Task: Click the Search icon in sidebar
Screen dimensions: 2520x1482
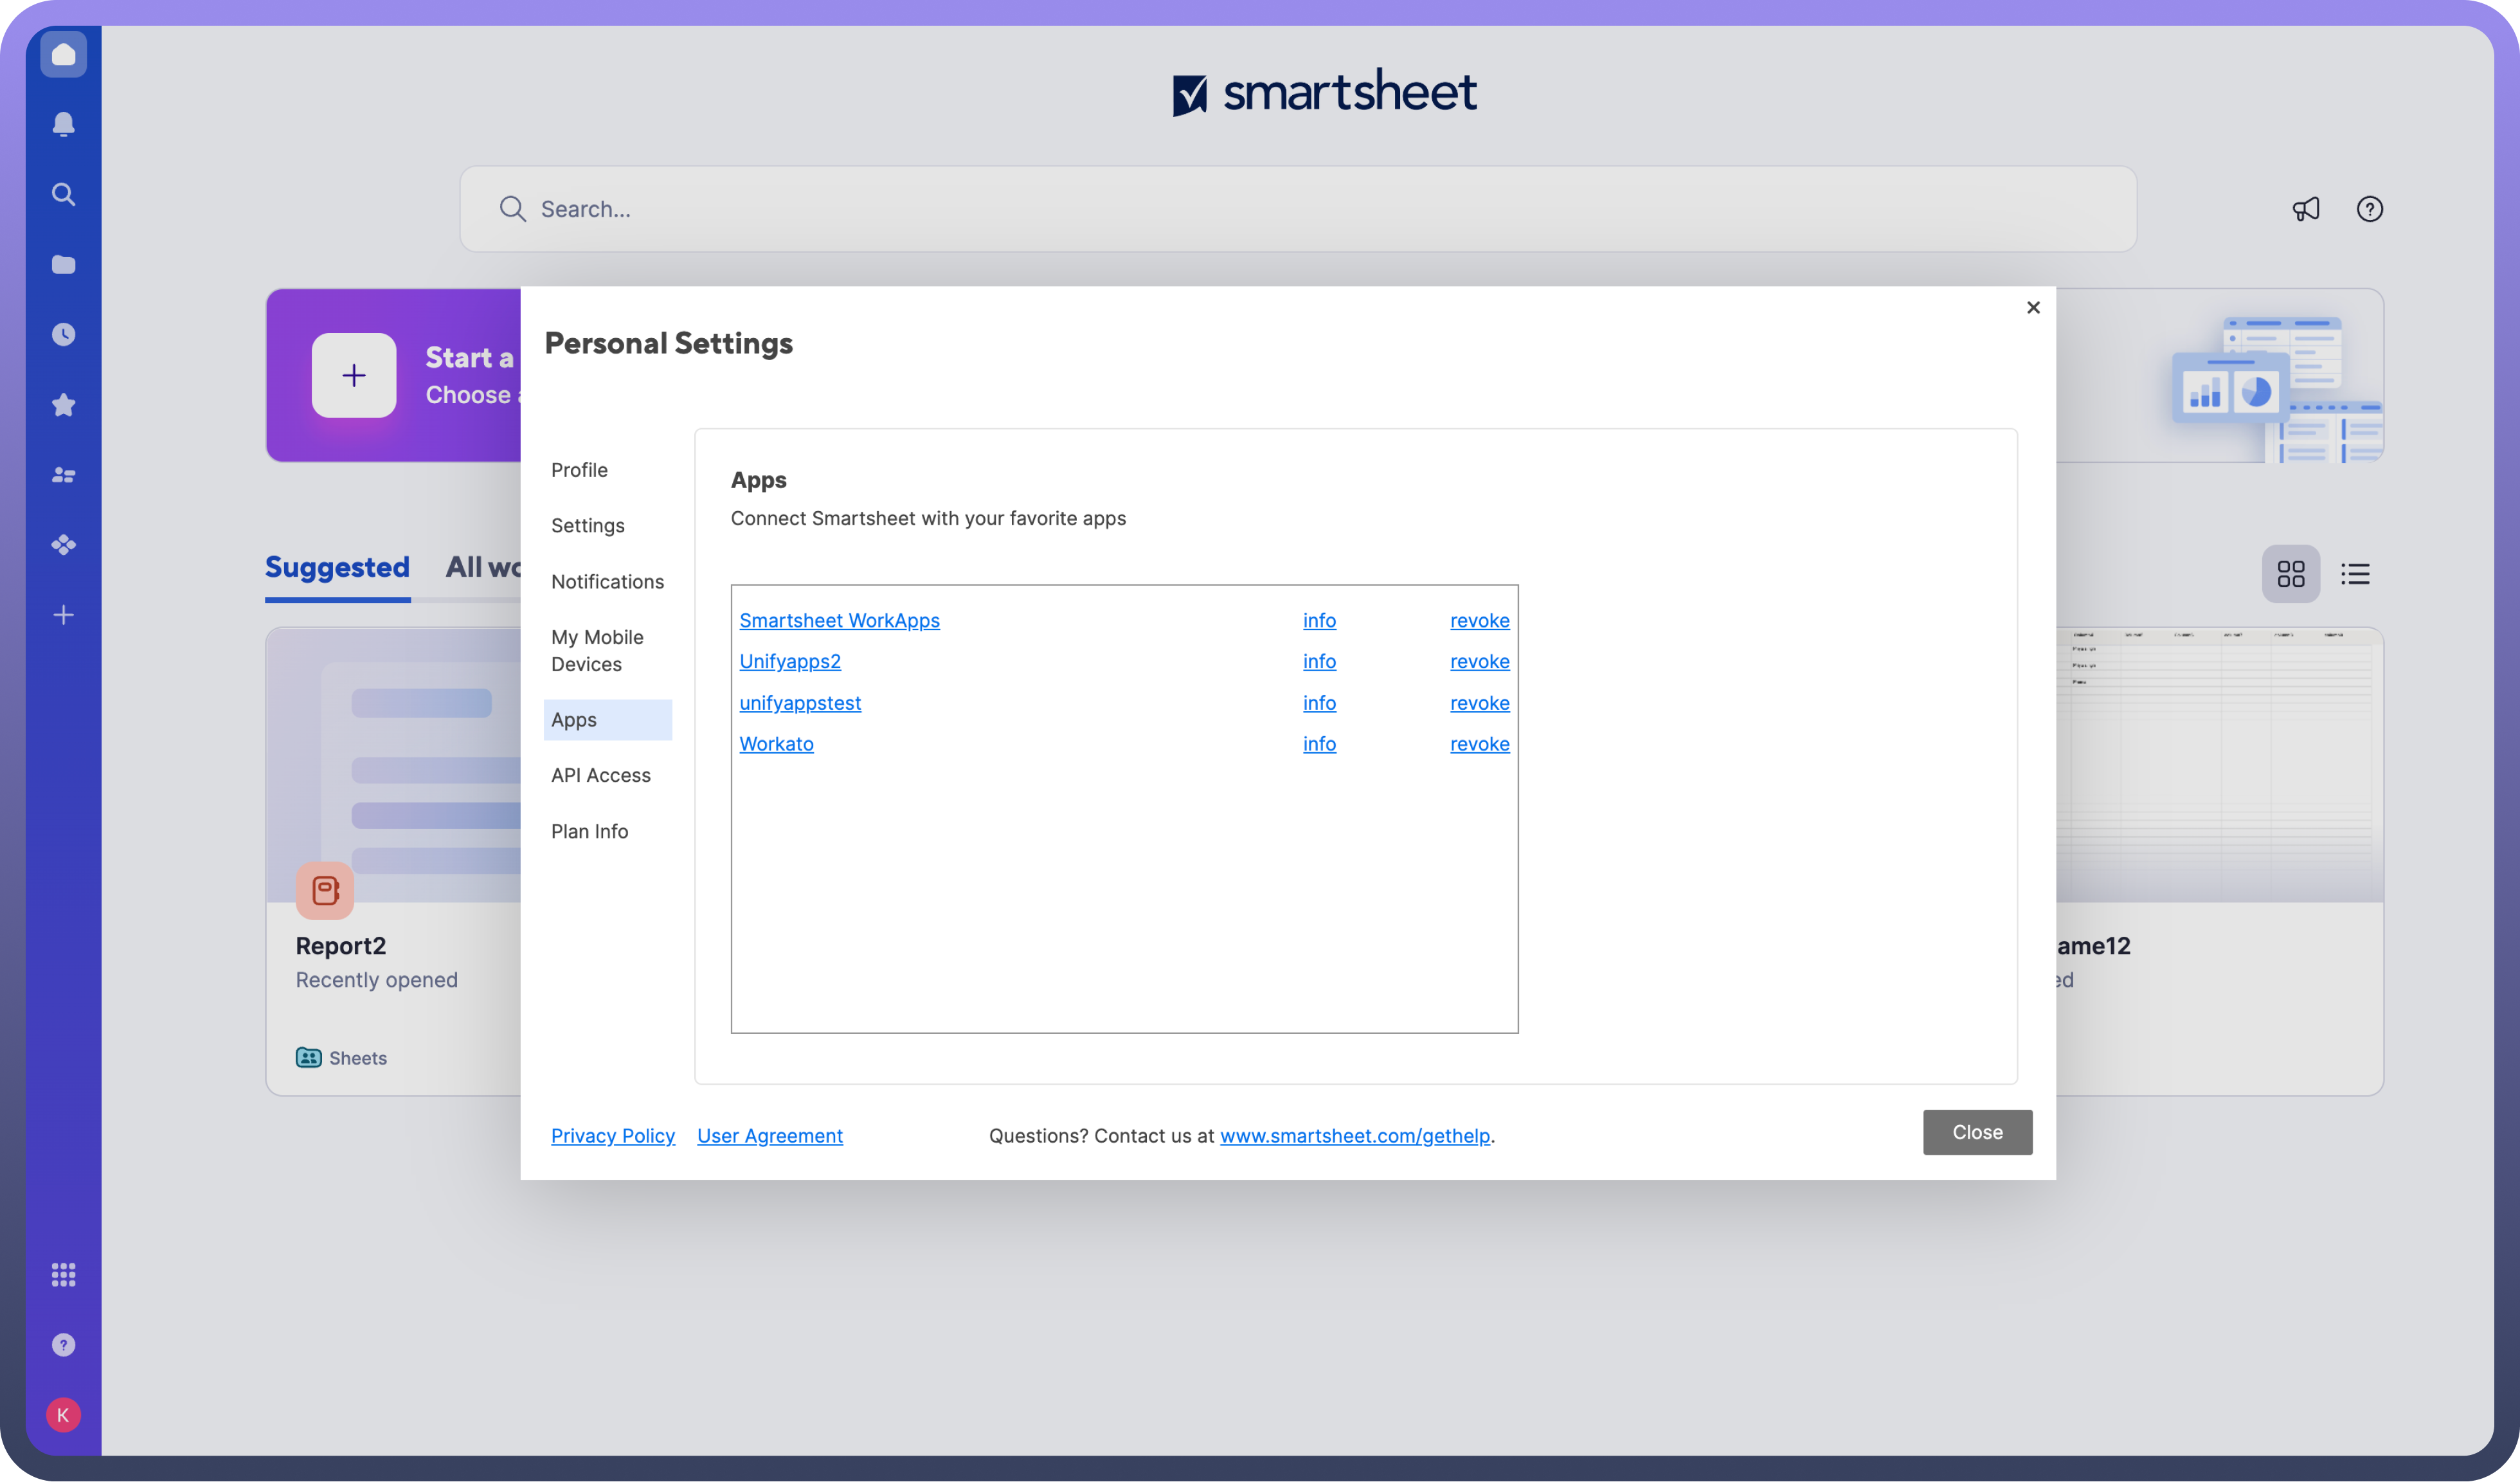Action: [63, 194]
